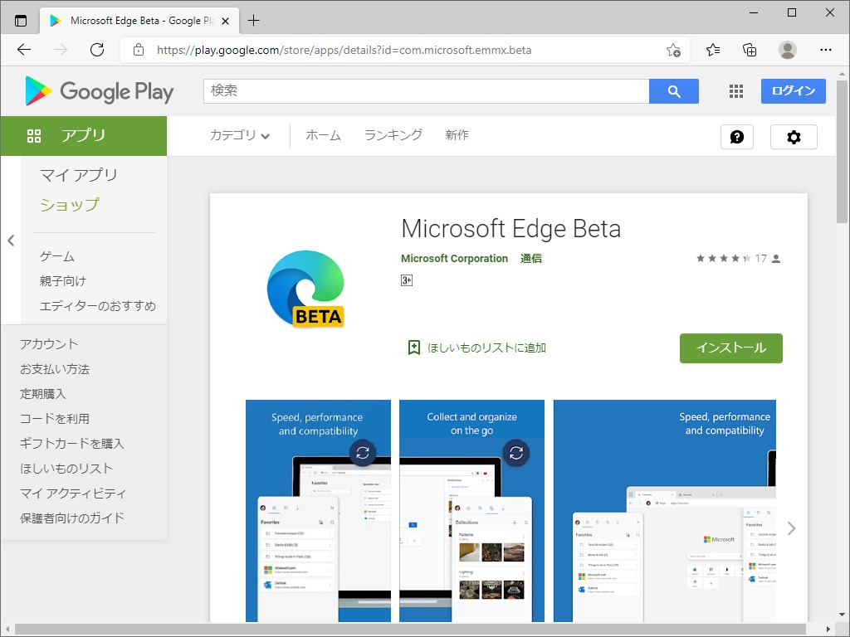This screenshot has width=850, height=637.
Task: Reload the page with refresh icon
Action: pyautogui.click(x=97, y=50)
